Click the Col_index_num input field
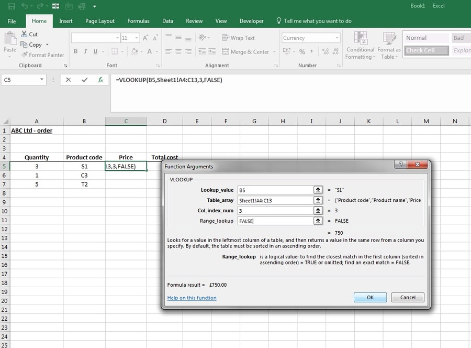Viewport: 471px width, 348px height. point(275,211)
